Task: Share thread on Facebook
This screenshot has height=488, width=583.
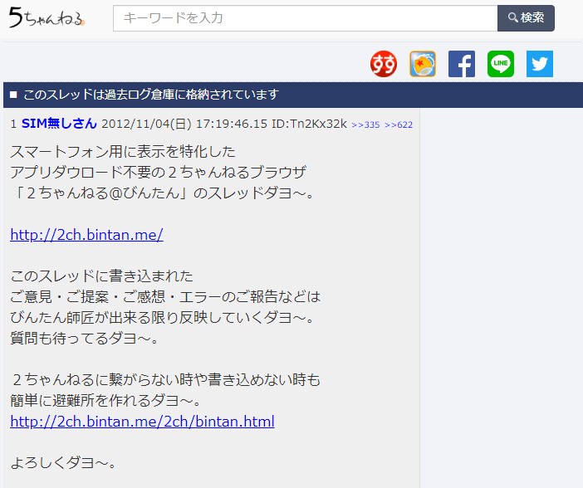Action: (462, 64)
